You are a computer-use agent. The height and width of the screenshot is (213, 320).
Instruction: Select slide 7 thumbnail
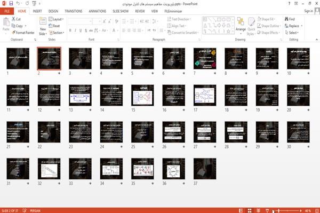coord(205,58)
